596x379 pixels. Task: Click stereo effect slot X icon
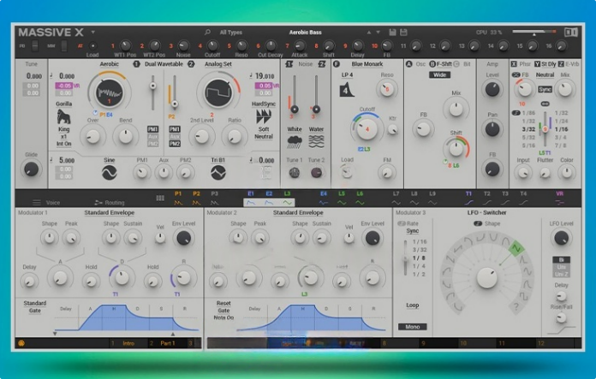(x=514, y=64)
